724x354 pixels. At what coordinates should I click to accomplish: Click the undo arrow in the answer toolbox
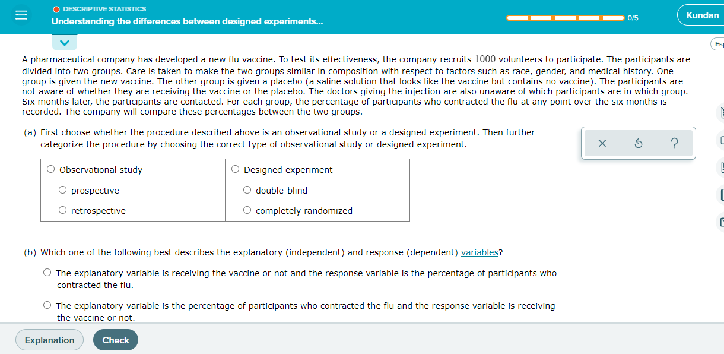pos(638,143)
